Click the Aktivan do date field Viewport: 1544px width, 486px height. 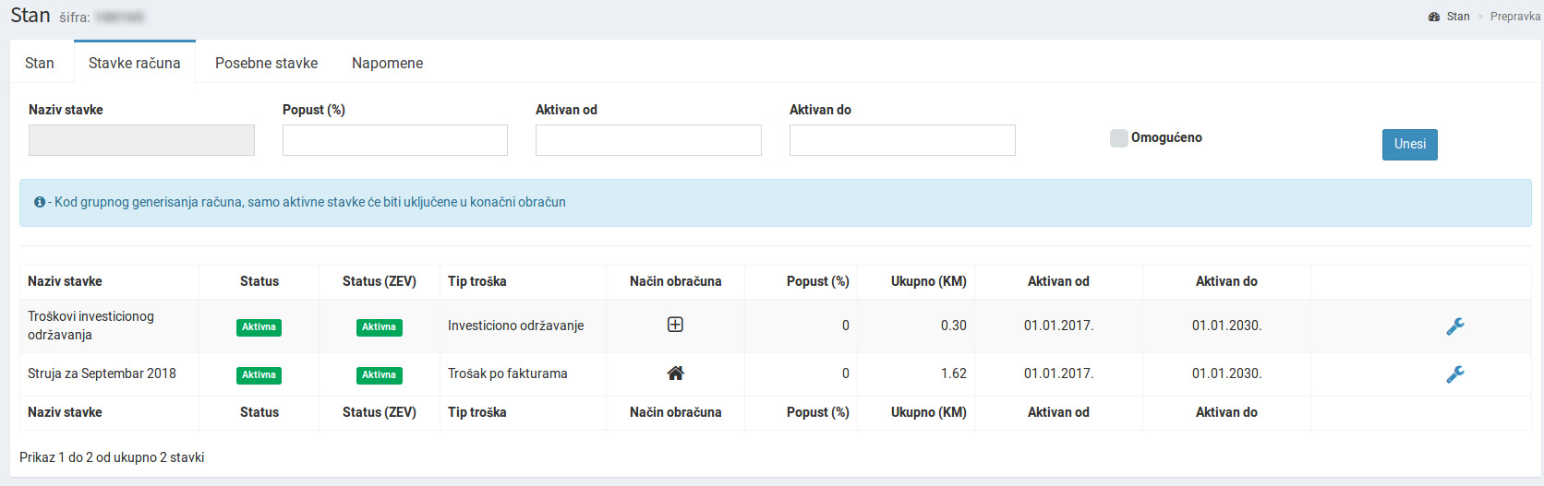click(x=902, y=140)
